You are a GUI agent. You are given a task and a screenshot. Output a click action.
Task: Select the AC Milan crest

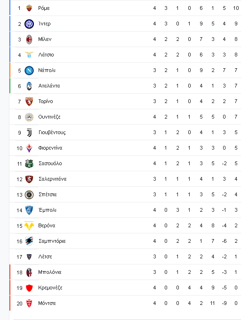point(29,40)
